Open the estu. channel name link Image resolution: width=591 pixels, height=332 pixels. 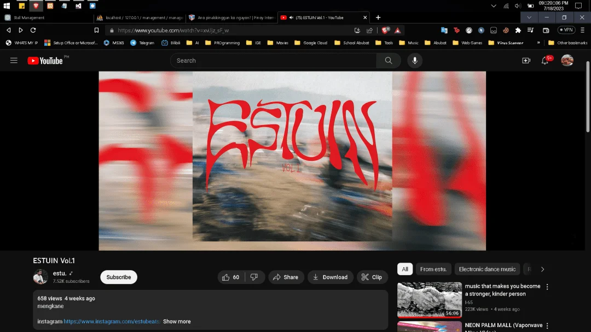[x=60, y=274]
